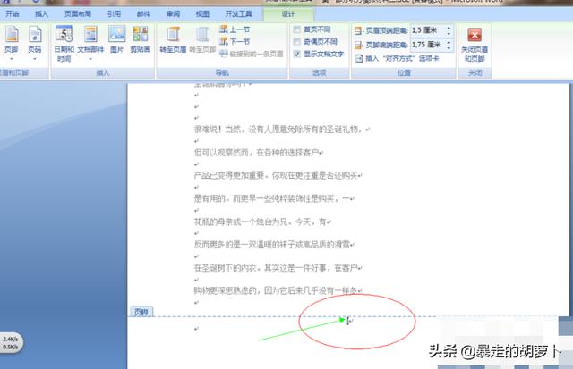The image size is (573, 369).
Task: Increase footer bottom distance with up arrow
Action: tap(449, 42)
